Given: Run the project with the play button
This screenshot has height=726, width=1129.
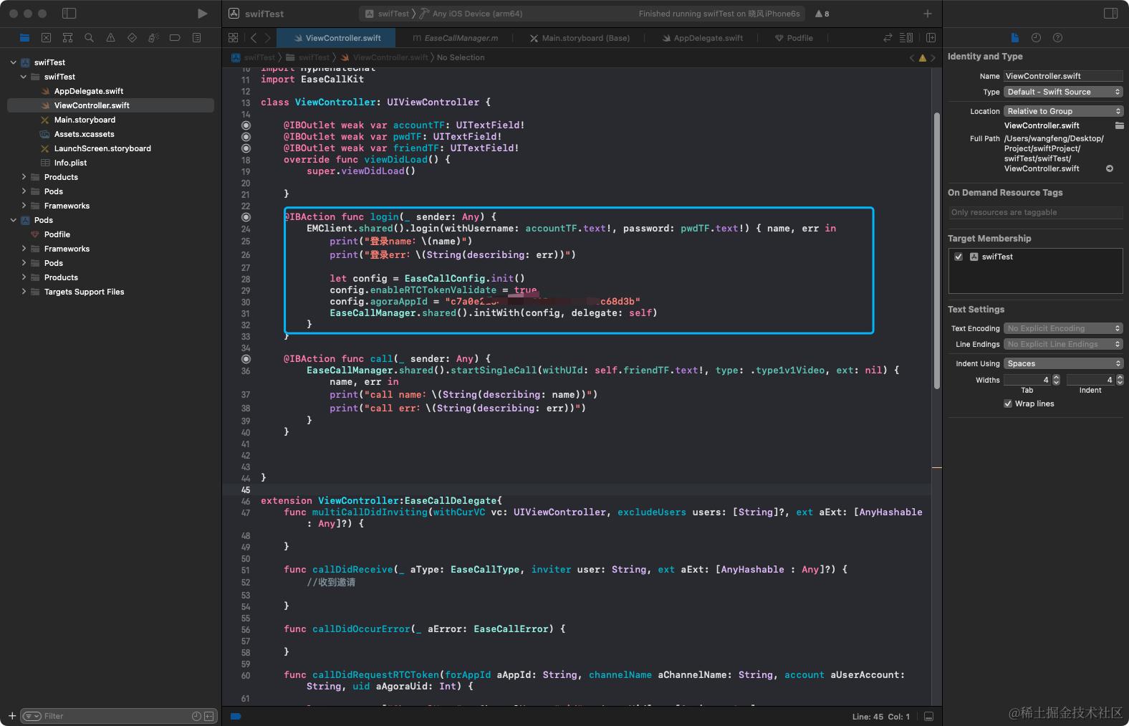Looking at the screenshot, I should (203, 14).
